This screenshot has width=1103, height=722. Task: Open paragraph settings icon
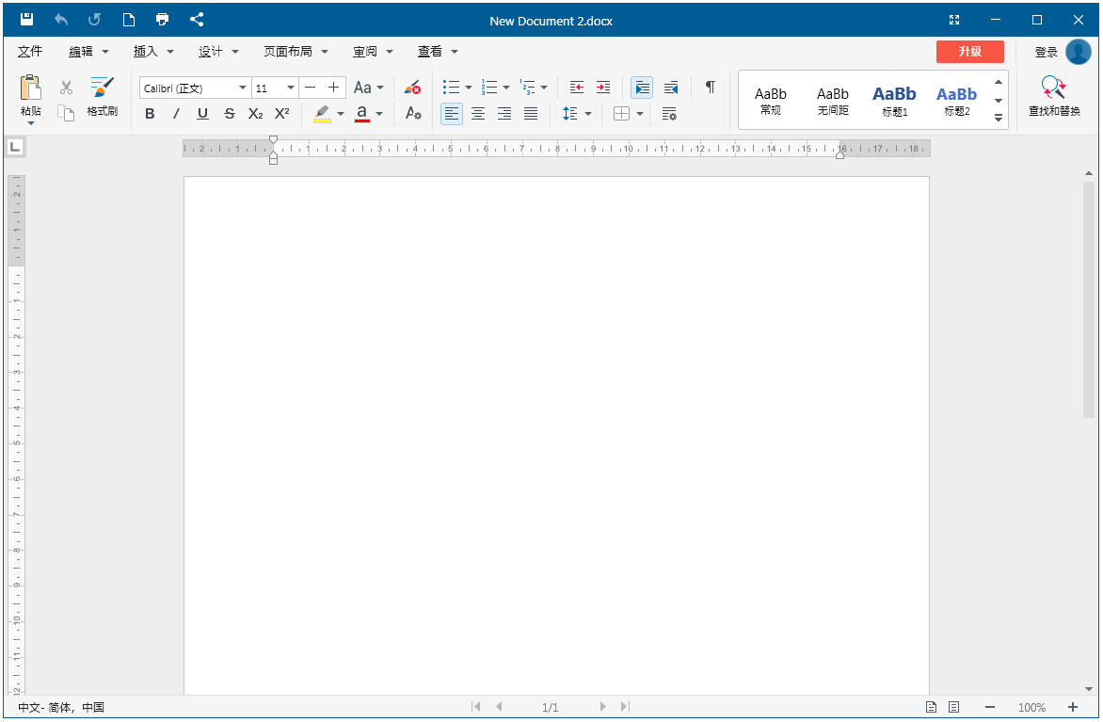[x=669, y=113]
